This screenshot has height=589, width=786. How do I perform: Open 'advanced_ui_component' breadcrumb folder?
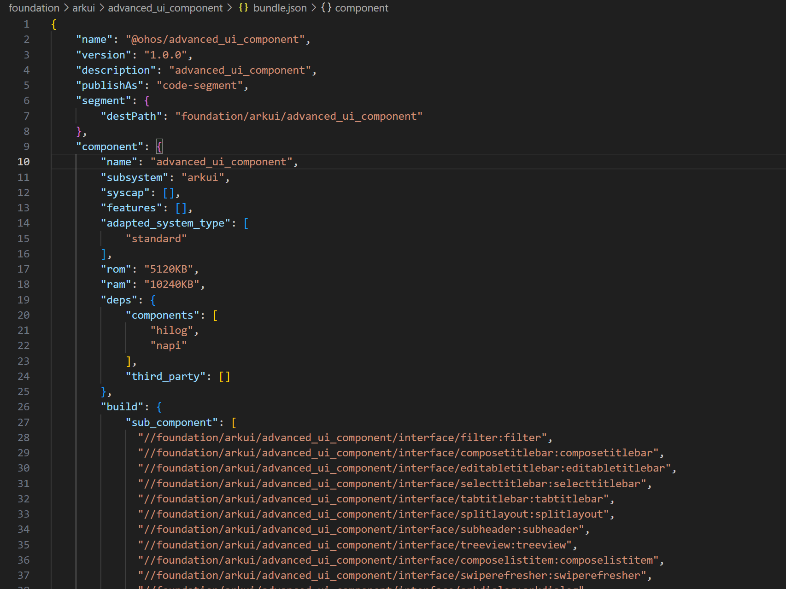(x=165, y=8)
